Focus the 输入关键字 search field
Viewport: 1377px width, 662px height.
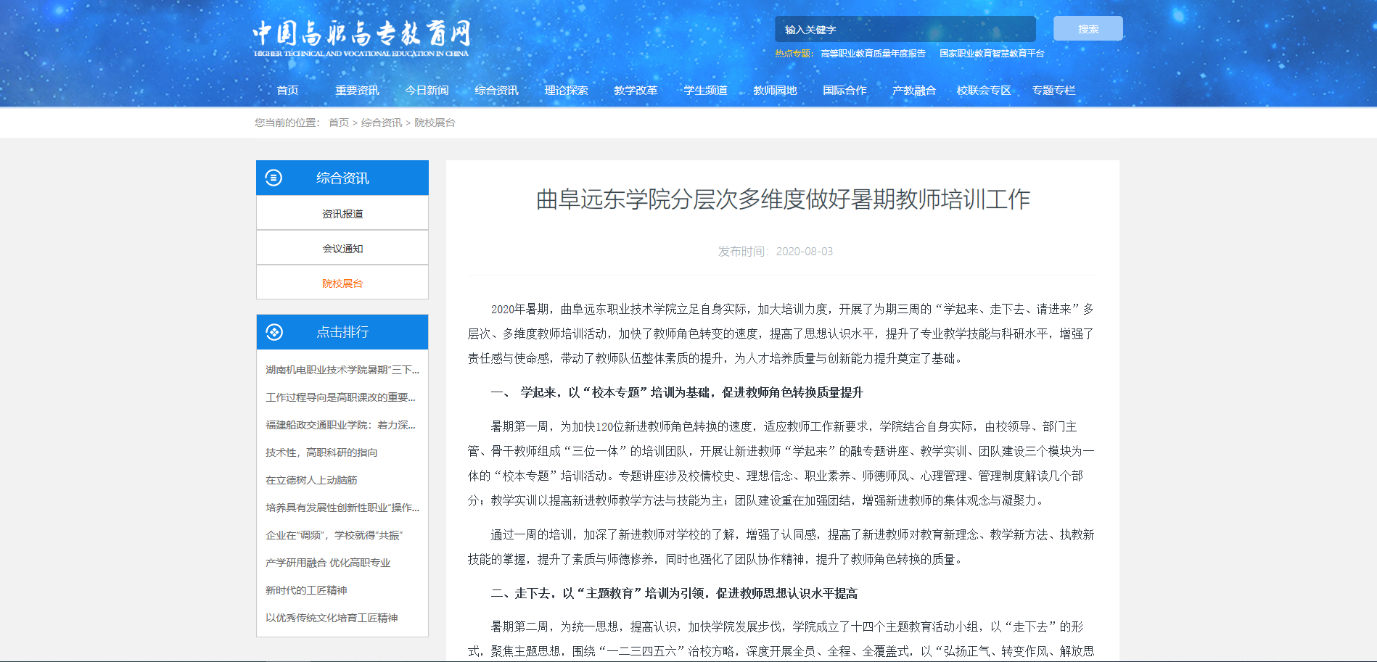click(x=905, y=29)
